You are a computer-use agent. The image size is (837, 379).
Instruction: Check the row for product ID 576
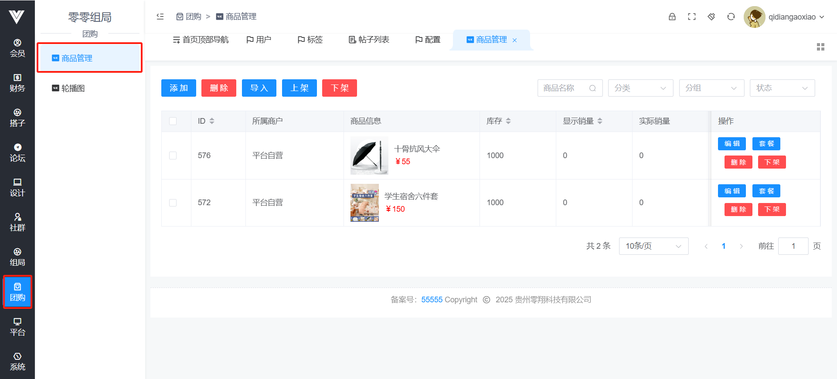coord(173,156)
